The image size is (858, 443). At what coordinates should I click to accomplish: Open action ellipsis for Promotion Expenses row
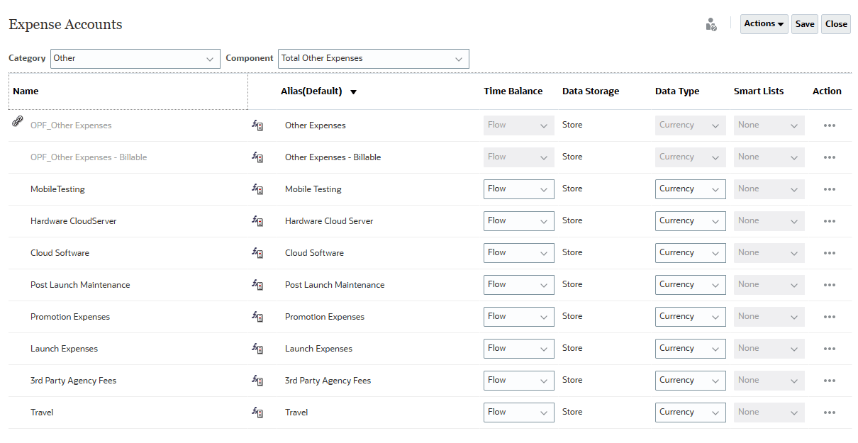point(830,317)
